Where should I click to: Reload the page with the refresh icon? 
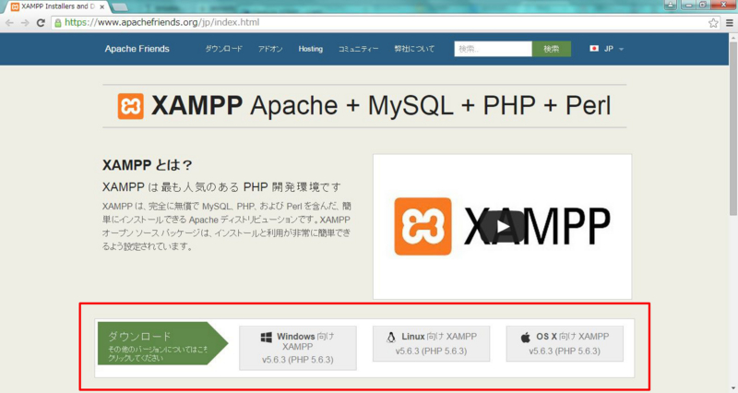tap(41, 22)
